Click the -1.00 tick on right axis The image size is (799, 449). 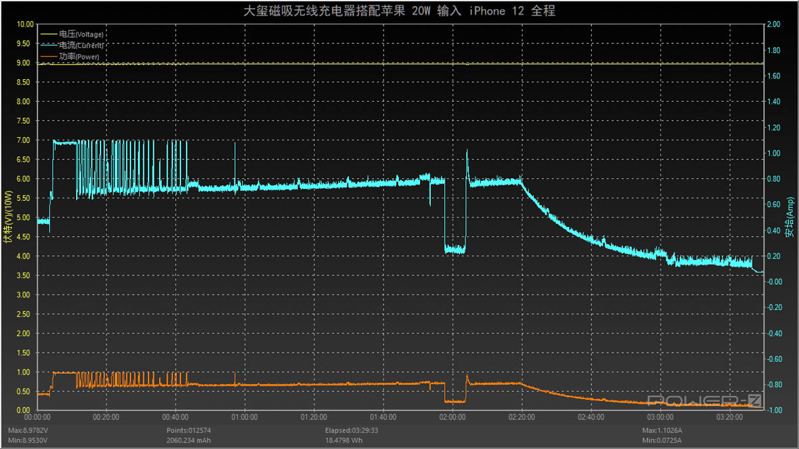(x=773, y=410)
